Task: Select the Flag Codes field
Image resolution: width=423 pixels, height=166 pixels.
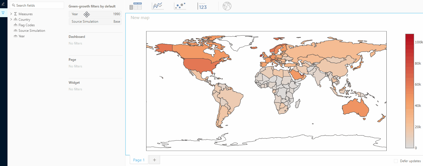Action: click(26, 25)
